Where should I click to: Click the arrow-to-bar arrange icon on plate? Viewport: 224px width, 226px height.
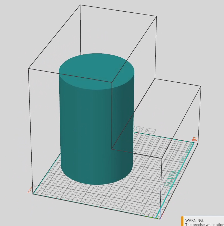pos(150,131)
